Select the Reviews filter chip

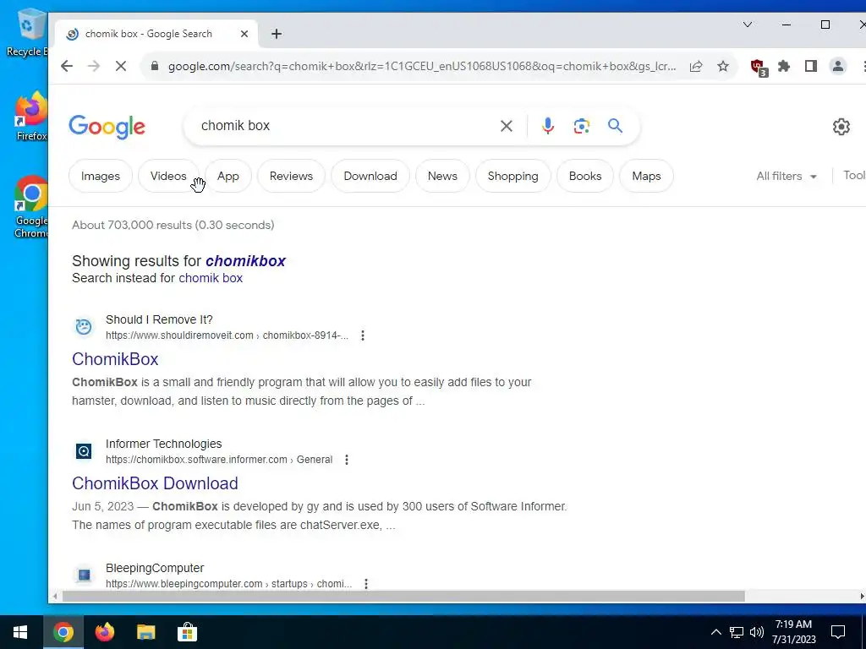tap(291, 176)
